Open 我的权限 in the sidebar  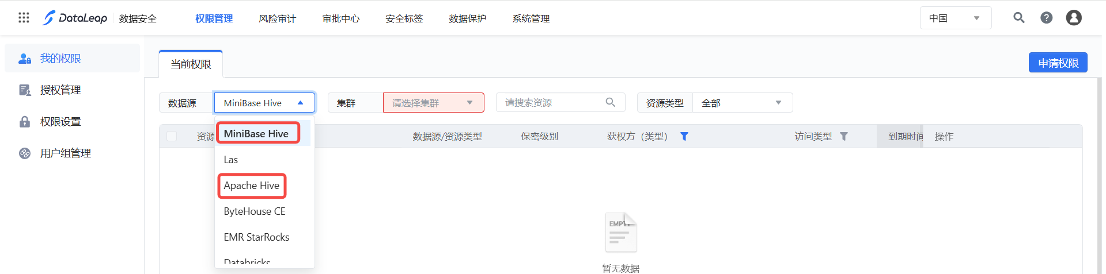(x=72, y=58)
